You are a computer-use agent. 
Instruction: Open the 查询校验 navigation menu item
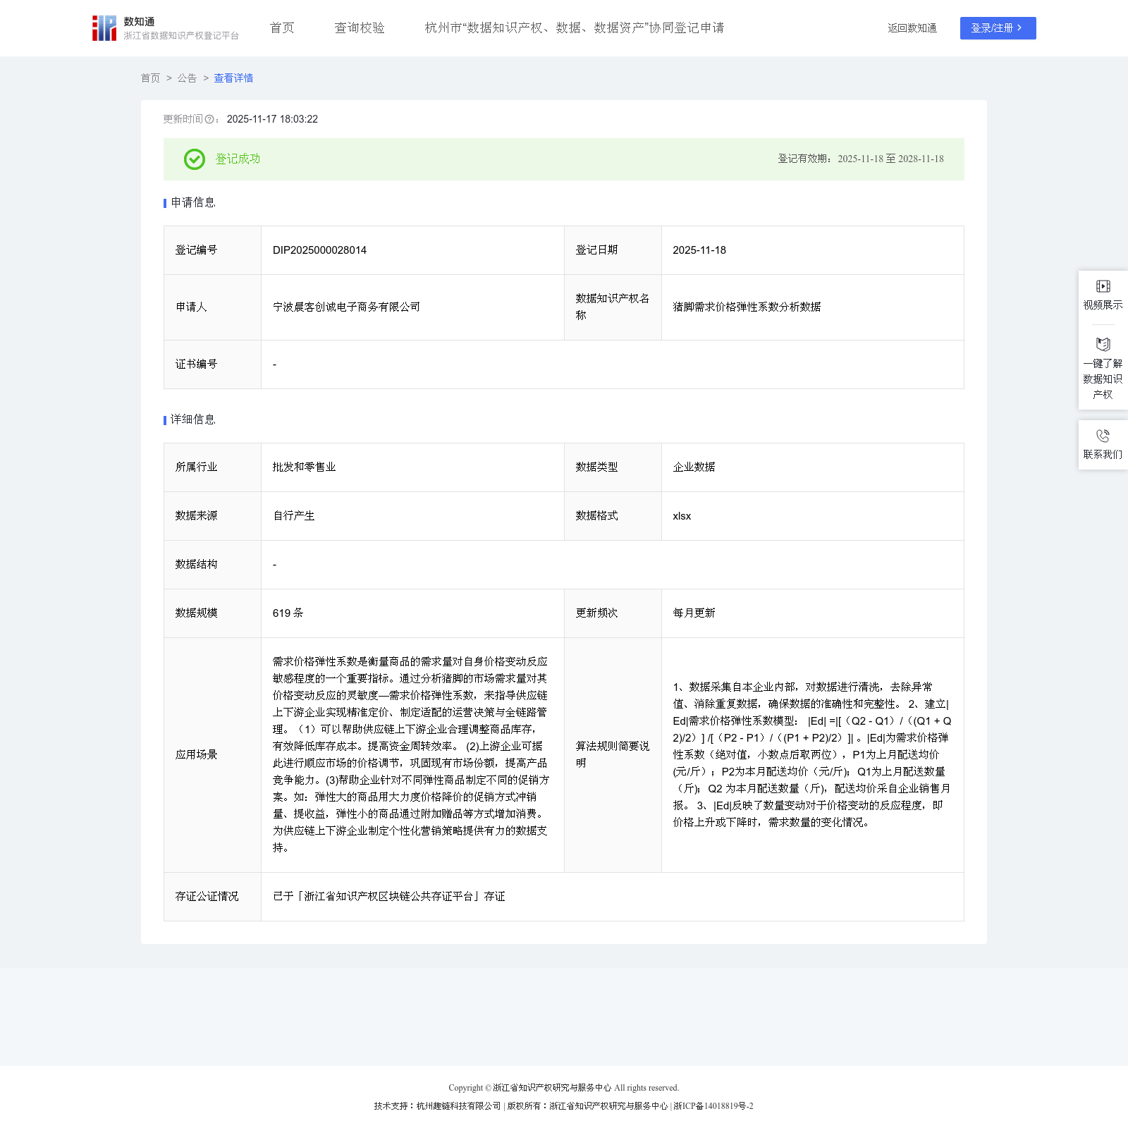[x=360, y=28]
